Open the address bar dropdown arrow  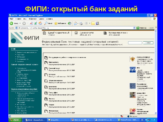[x=134, y=28]
